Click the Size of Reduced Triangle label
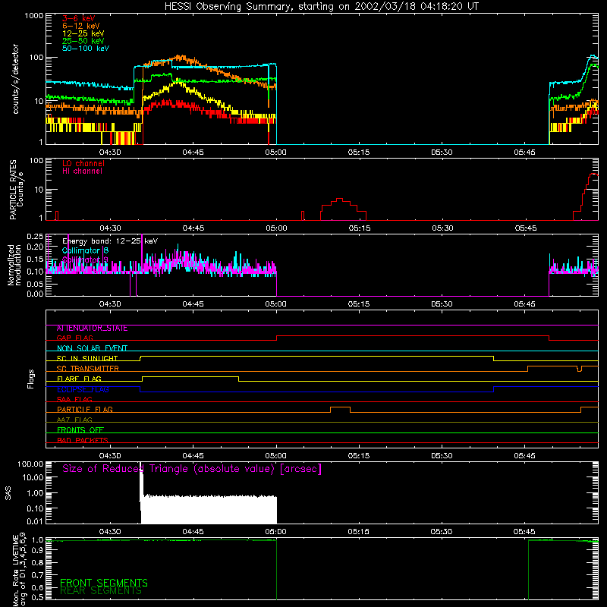Image resolution: width=607 pixels, height=607 pixels. (192, 469)
